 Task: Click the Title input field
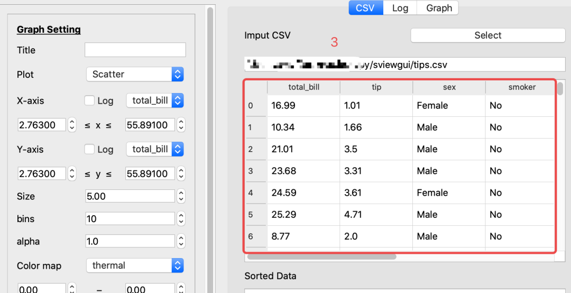coord(135,50)
